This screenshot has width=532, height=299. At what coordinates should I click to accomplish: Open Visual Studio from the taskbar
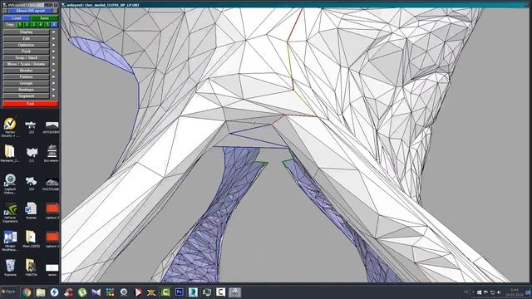96,292
